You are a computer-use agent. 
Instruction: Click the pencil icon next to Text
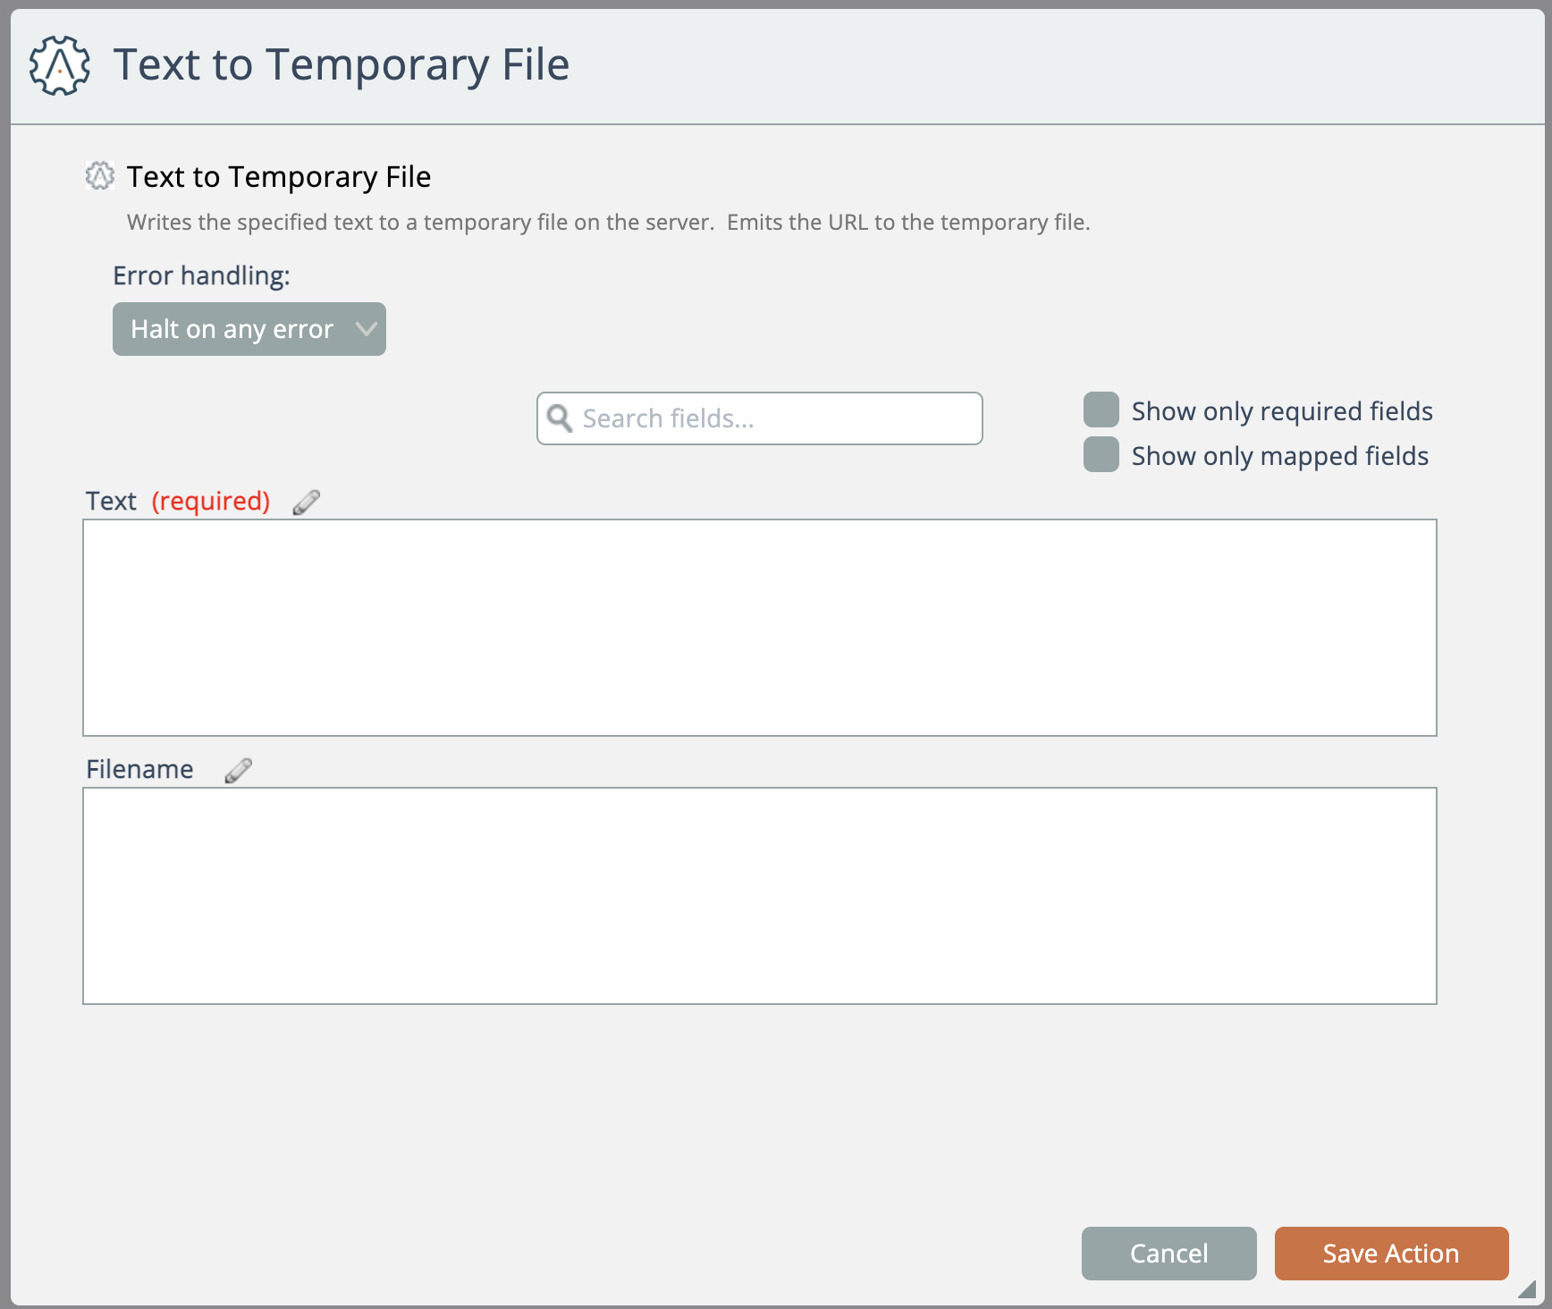click(306, 502)
